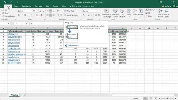Switch to Page Layout view in status bar
The image size is (178, 100).
(x=151, y=98)
